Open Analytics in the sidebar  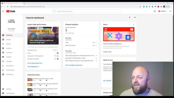point(12,48)
